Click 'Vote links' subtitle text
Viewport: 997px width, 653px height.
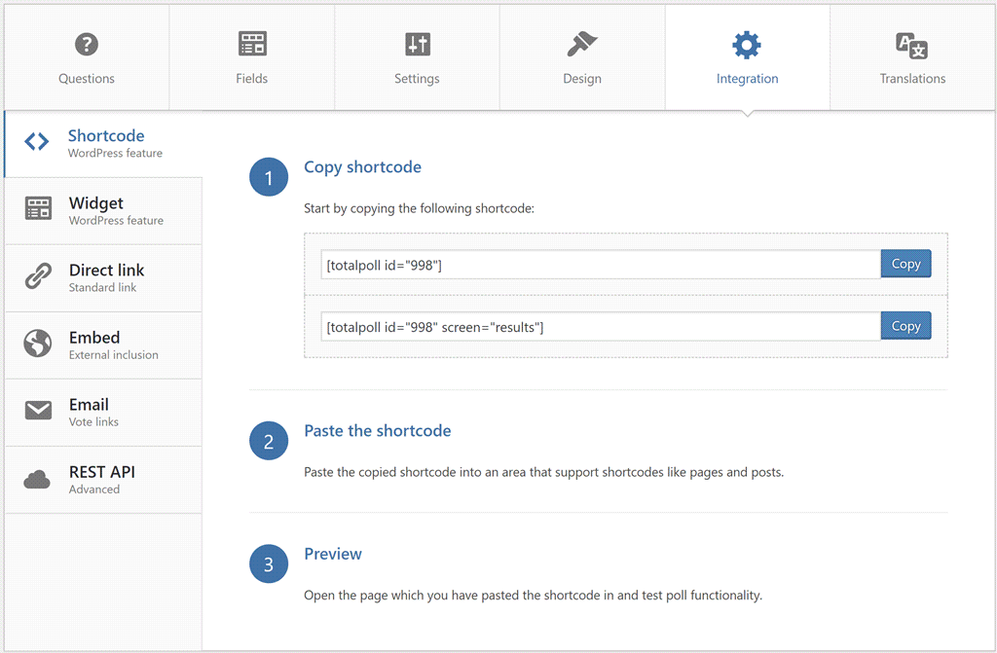pyautogui.click(x=93, y=422)
